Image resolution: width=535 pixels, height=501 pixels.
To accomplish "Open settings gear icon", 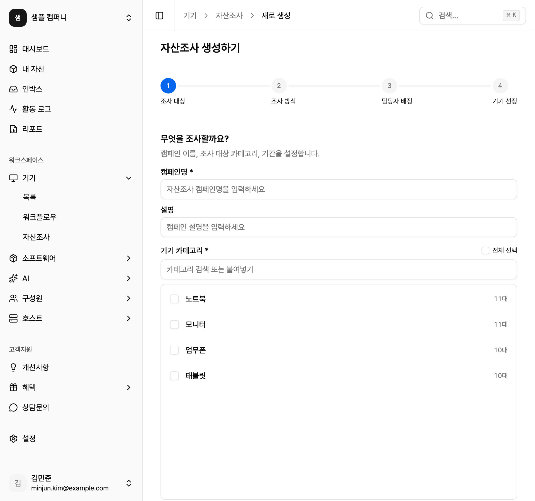I will coord(13,439).
